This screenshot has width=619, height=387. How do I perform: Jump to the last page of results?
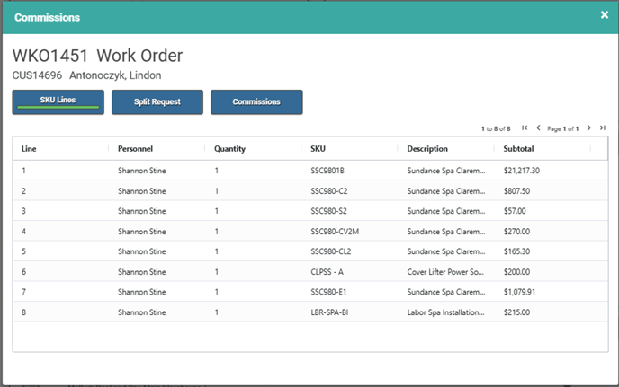[x=602, y=128]
